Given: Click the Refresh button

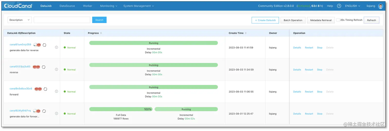Looking at the screenshot, I should (372, 20).
